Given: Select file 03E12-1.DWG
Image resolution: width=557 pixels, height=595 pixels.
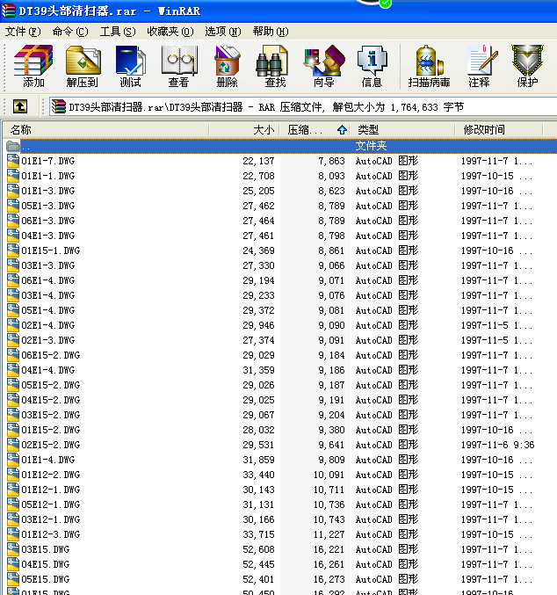Looking at the screenshot, I should click(50, 519).
